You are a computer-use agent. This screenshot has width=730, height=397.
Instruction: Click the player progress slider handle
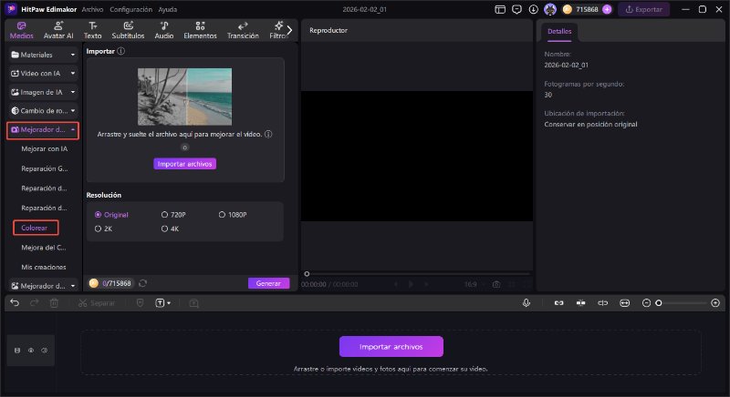307,274
